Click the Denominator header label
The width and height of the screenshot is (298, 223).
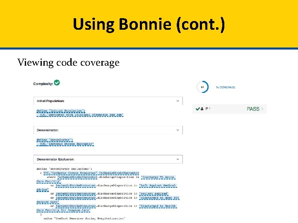click(48, 130)
